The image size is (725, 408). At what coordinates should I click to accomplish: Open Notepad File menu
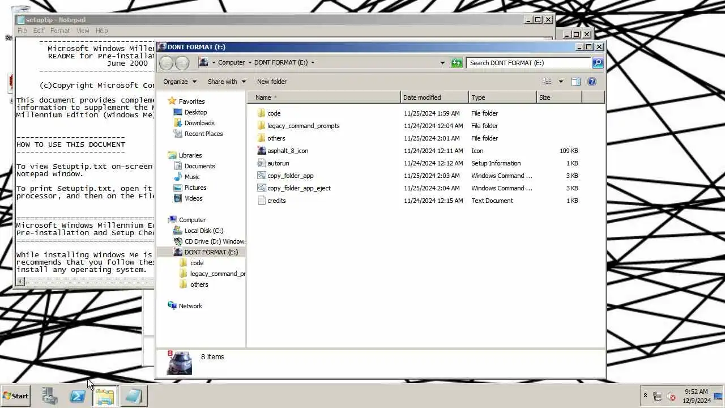pyautogui.click(x=22, y=31)
